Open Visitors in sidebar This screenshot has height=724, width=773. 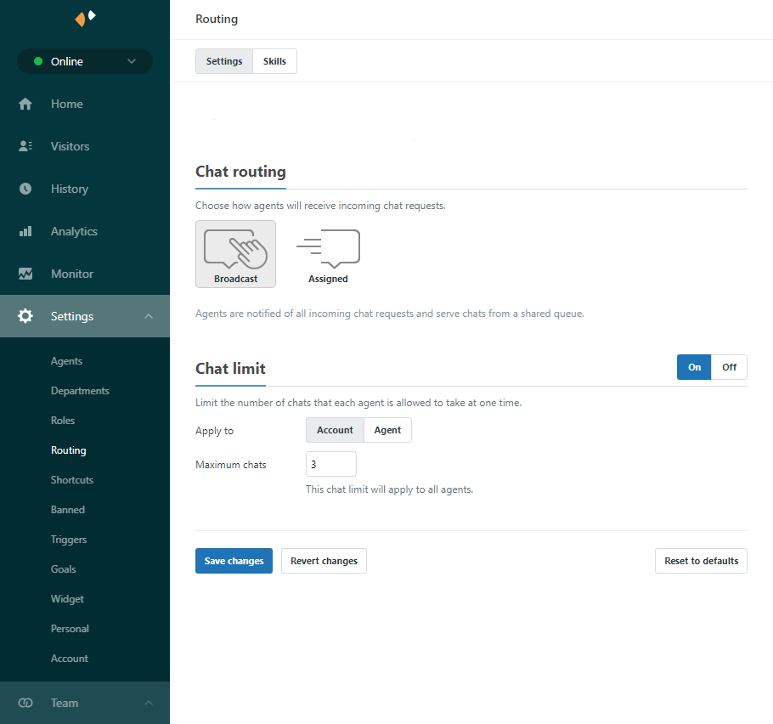pos(85,146)
